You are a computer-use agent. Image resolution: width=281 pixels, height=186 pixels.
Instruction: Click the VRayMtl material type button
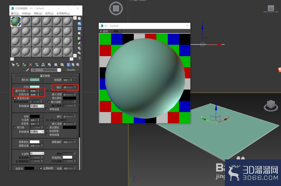pyautogui.click(x=71, y=70)
